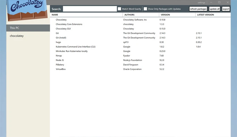Select the PiBakery package row
The width and height of the screenshot is (237, 137).
click(140, 65)
